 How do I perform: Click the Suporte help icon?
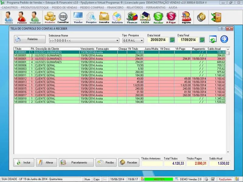pos(186,18)
